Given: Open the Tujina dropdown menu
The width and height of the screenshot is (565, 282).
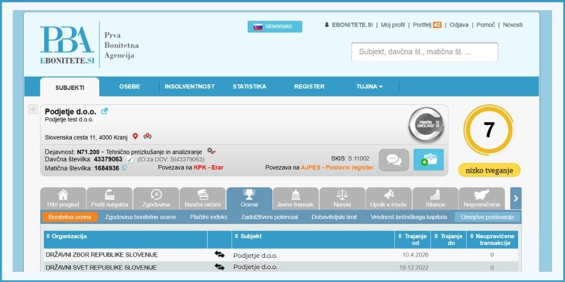Looking at the screenshot, I should (370, 87).
